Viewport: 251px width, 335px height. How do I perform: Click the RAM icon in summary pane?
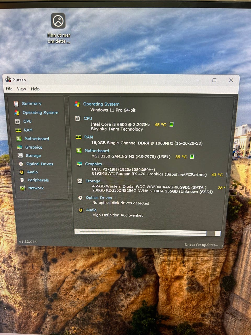[78, 137]
